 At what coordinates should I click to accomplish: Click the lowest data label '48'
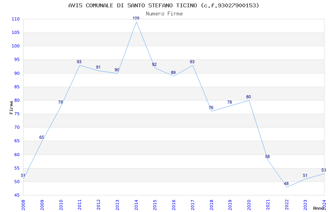[x=286, y=183]
